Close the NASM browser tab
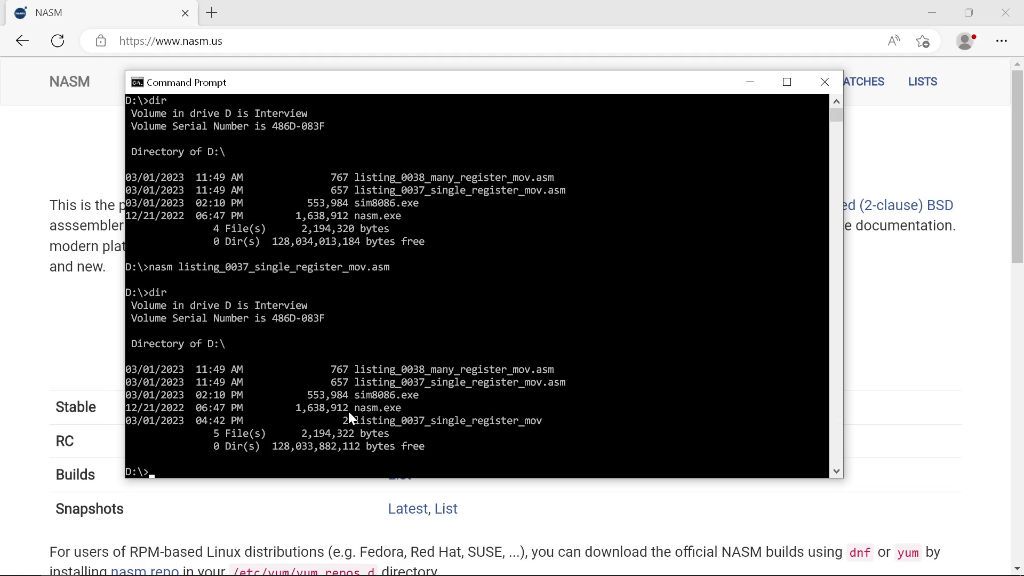 coord(185,13)
